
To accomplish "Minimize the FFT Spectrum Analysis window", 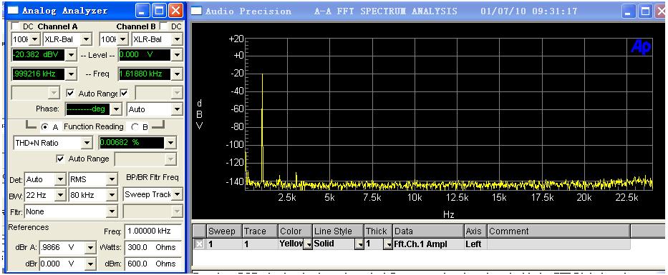I will tap(628, 11).
